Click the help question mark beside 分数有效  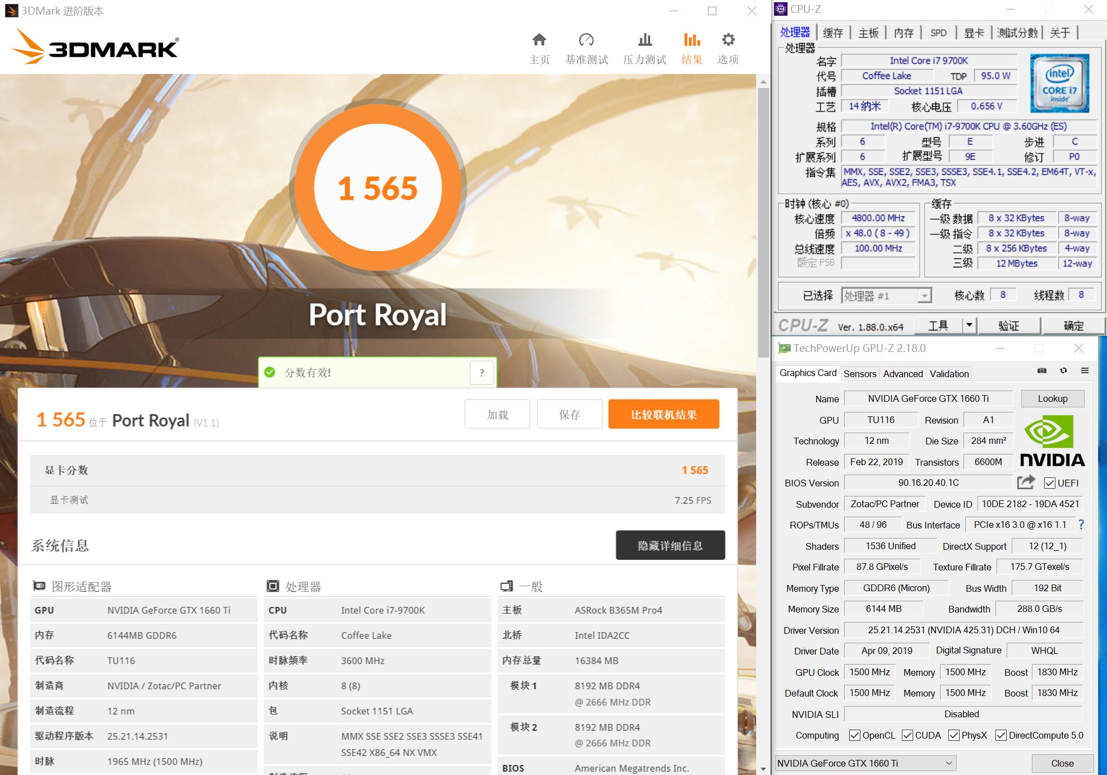point(481,372)
